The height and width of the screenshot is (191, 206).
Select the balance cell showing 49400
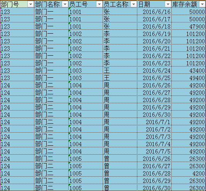coord(189,78)
